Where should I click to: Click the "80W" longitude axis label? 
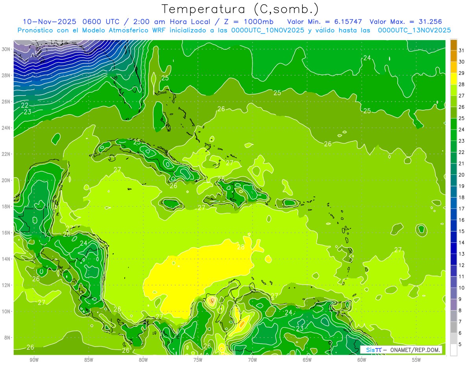(x=143, y=359)
